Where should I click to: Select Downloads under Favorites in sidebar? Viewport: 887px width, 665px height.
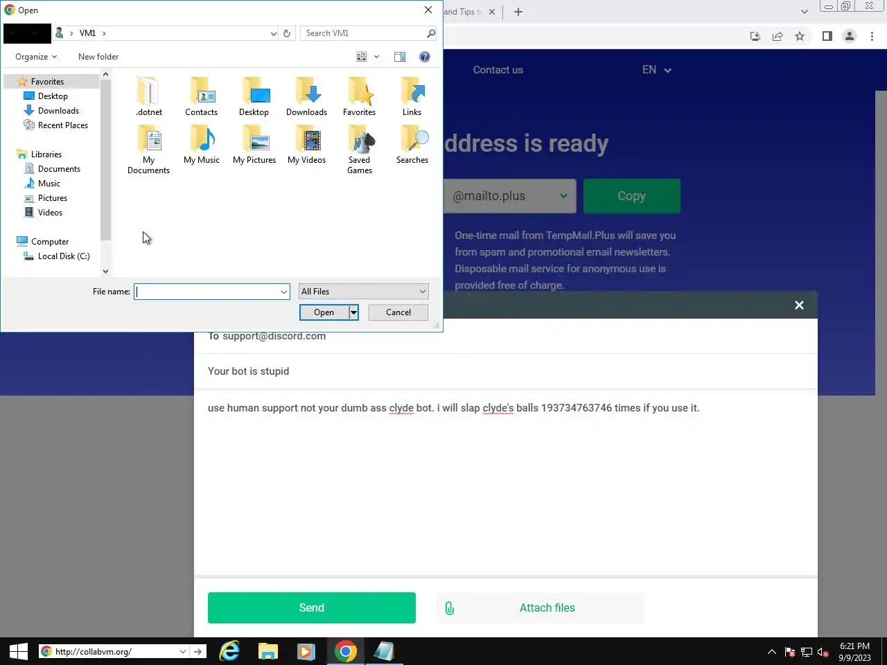58,111
